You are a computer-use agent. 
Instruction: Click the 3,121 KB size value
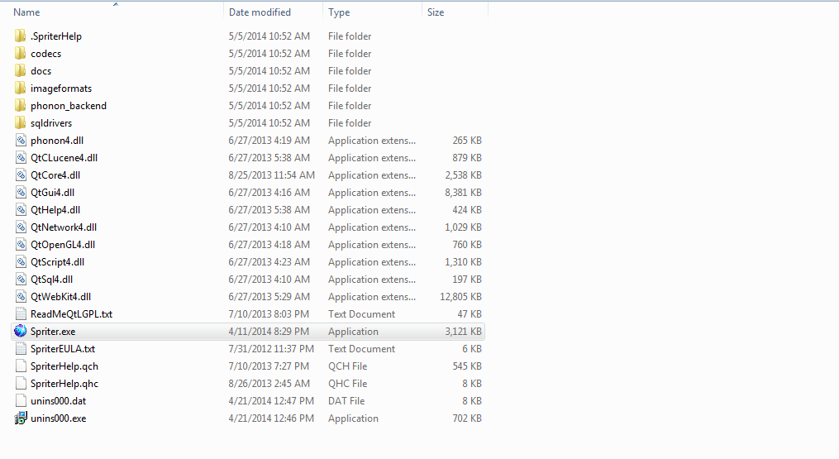(464, 332)
